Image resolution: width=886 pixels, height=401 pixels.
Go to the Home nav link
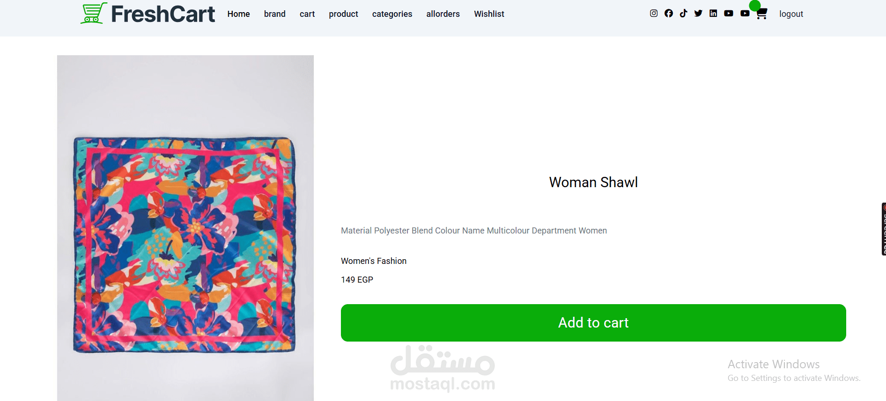(x=239, y=14)
